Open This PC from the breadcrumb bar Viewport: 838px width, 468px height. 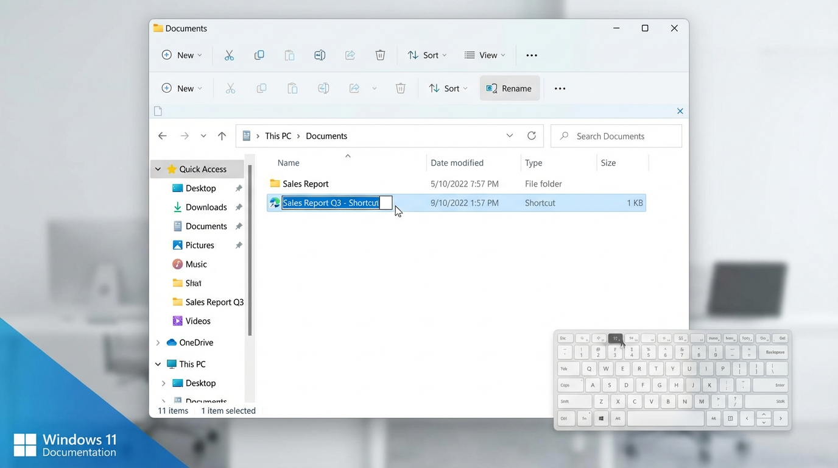278,135
